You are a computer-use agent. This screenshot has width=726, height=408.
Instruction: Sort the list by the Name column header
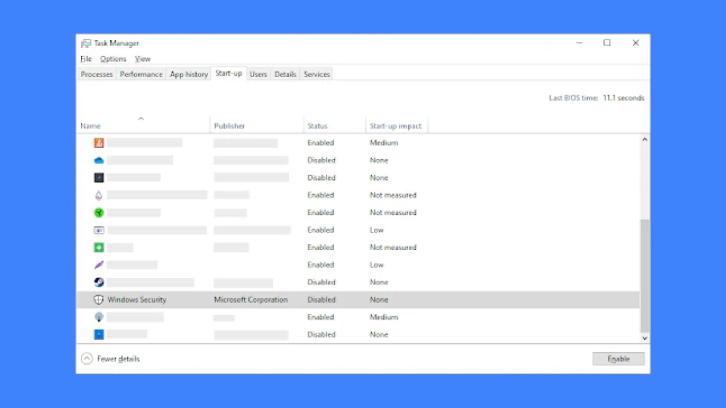click(90, 126)
